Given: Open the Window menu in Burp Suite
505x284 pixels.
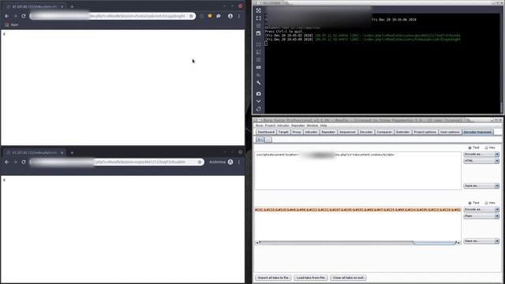Looking at the screenshot, I should click(312, 125).
